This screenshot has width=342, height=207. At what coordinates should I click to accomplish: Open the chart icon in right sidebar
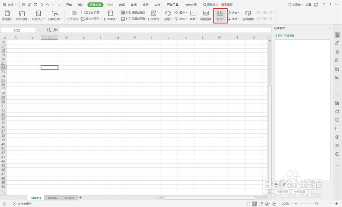point(337,77)
